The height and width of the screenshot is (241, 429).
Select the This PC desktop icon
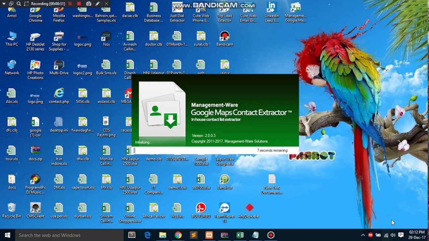[x=12, y=39]
